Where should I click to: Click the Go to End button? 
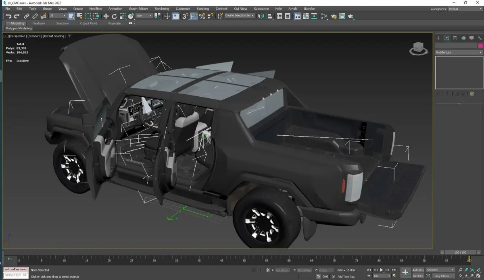(394, 270)
